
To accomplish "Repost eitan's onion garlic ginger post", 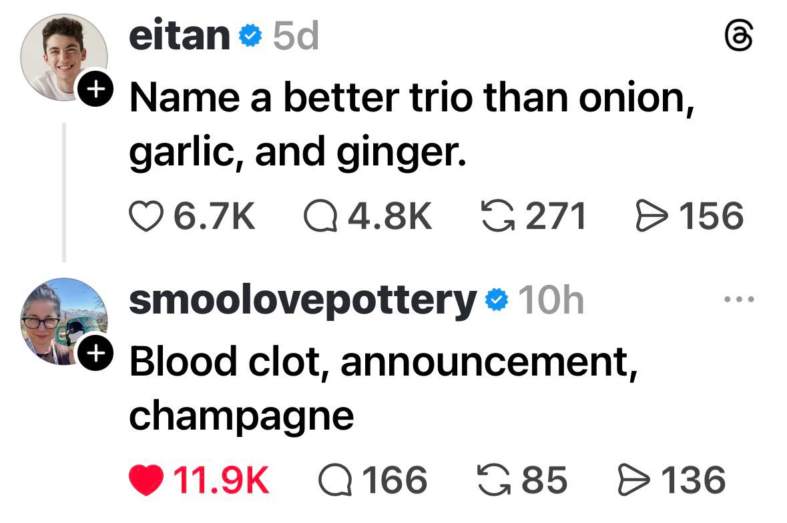I will tap(498, 217).
